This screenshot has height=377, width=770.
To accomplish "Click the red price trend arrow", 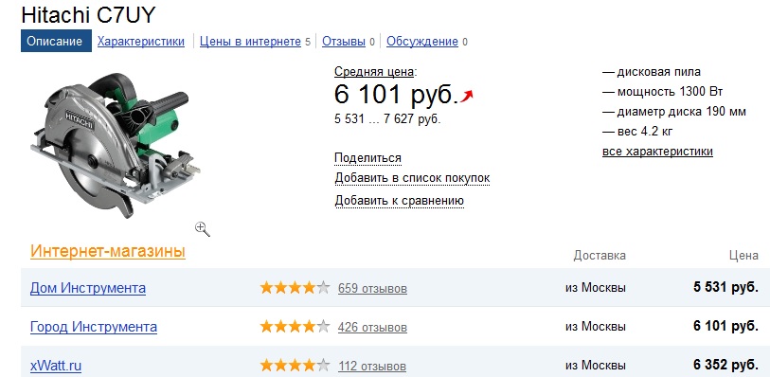I will point(467,96).
